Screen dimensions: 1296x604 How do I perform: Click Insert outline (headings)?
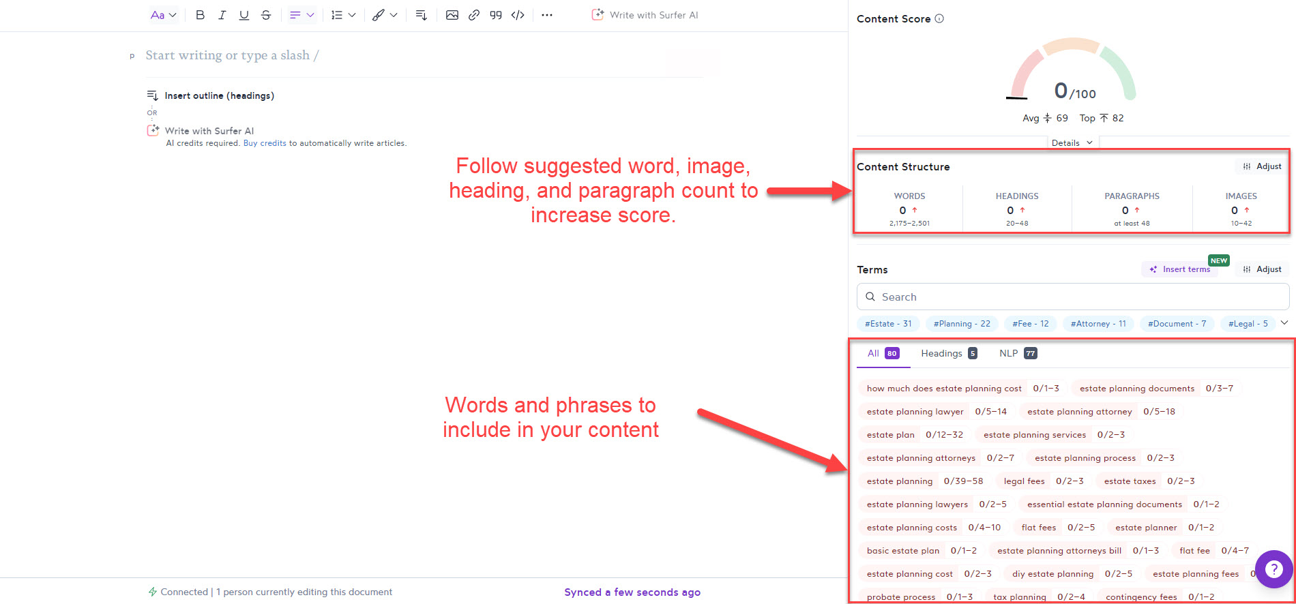[211, 95]
